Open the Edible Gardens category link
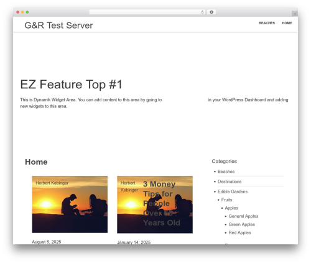311x263 pixels. click(x=233, y=191)
